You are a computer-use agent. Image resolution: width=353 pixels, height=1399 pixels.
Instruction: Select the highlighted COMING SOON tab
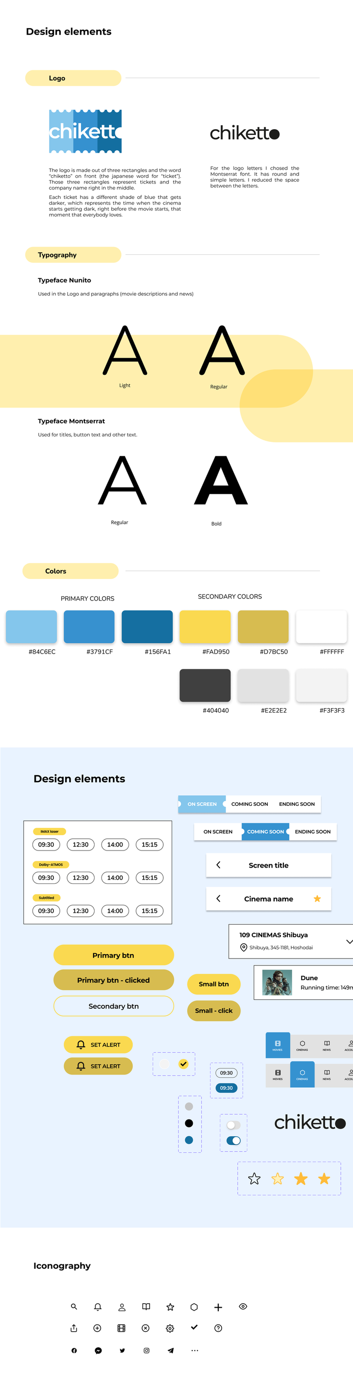[x=265, y=831]
